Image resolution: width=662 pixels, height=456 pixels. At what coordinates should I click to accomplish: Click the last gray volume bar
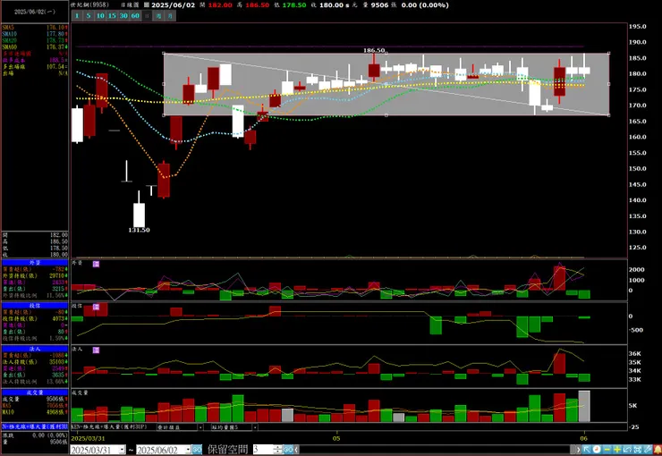584,406
